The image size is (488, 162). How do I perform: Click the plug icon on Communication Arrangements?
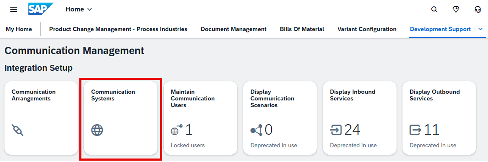(18, 130)
